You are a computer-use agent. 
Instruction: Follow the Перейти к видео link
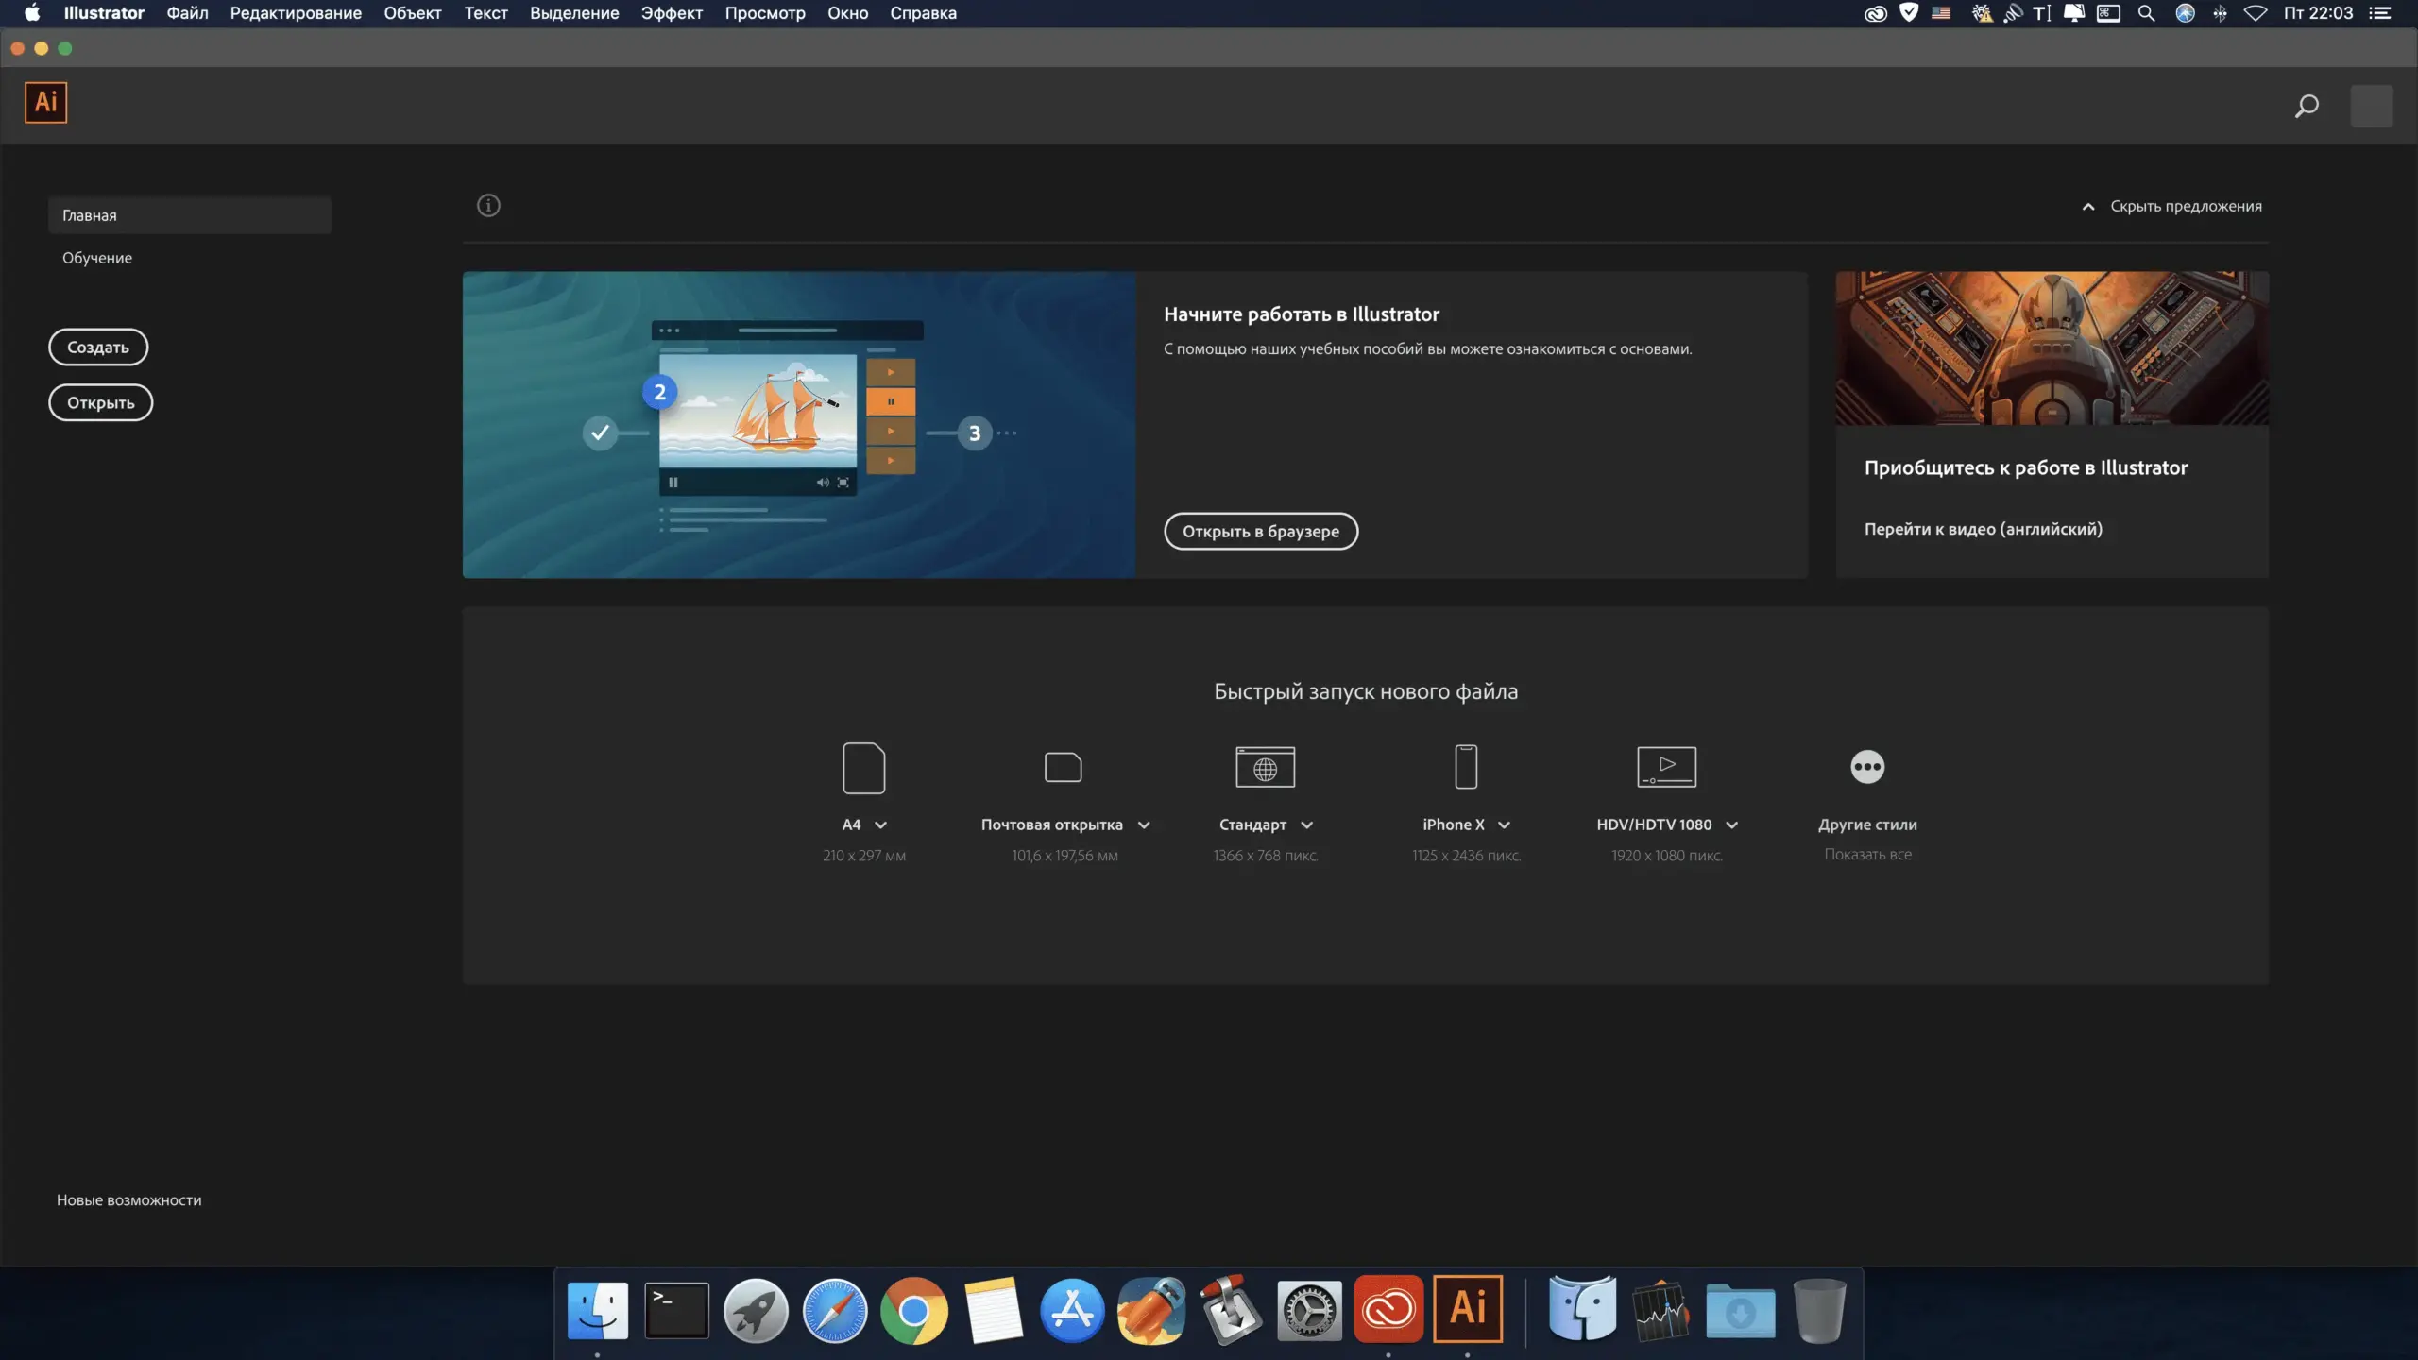click(x=1983, y=529)
